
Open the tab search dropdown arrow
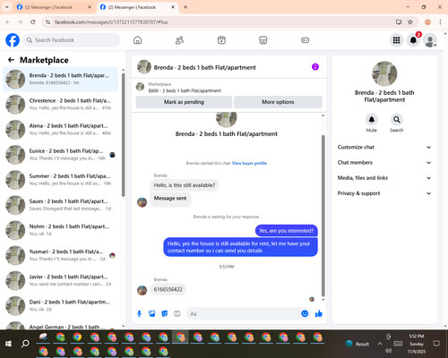pyautogui.click(x=7, y=7)
